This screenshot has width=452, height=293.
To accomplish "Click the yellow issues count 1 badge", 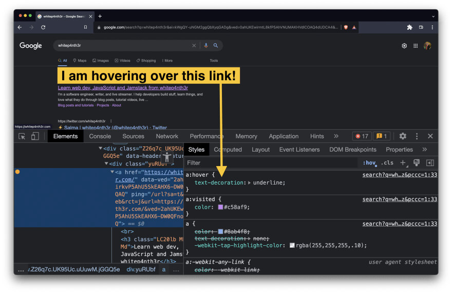I will (x=381, y=136).
